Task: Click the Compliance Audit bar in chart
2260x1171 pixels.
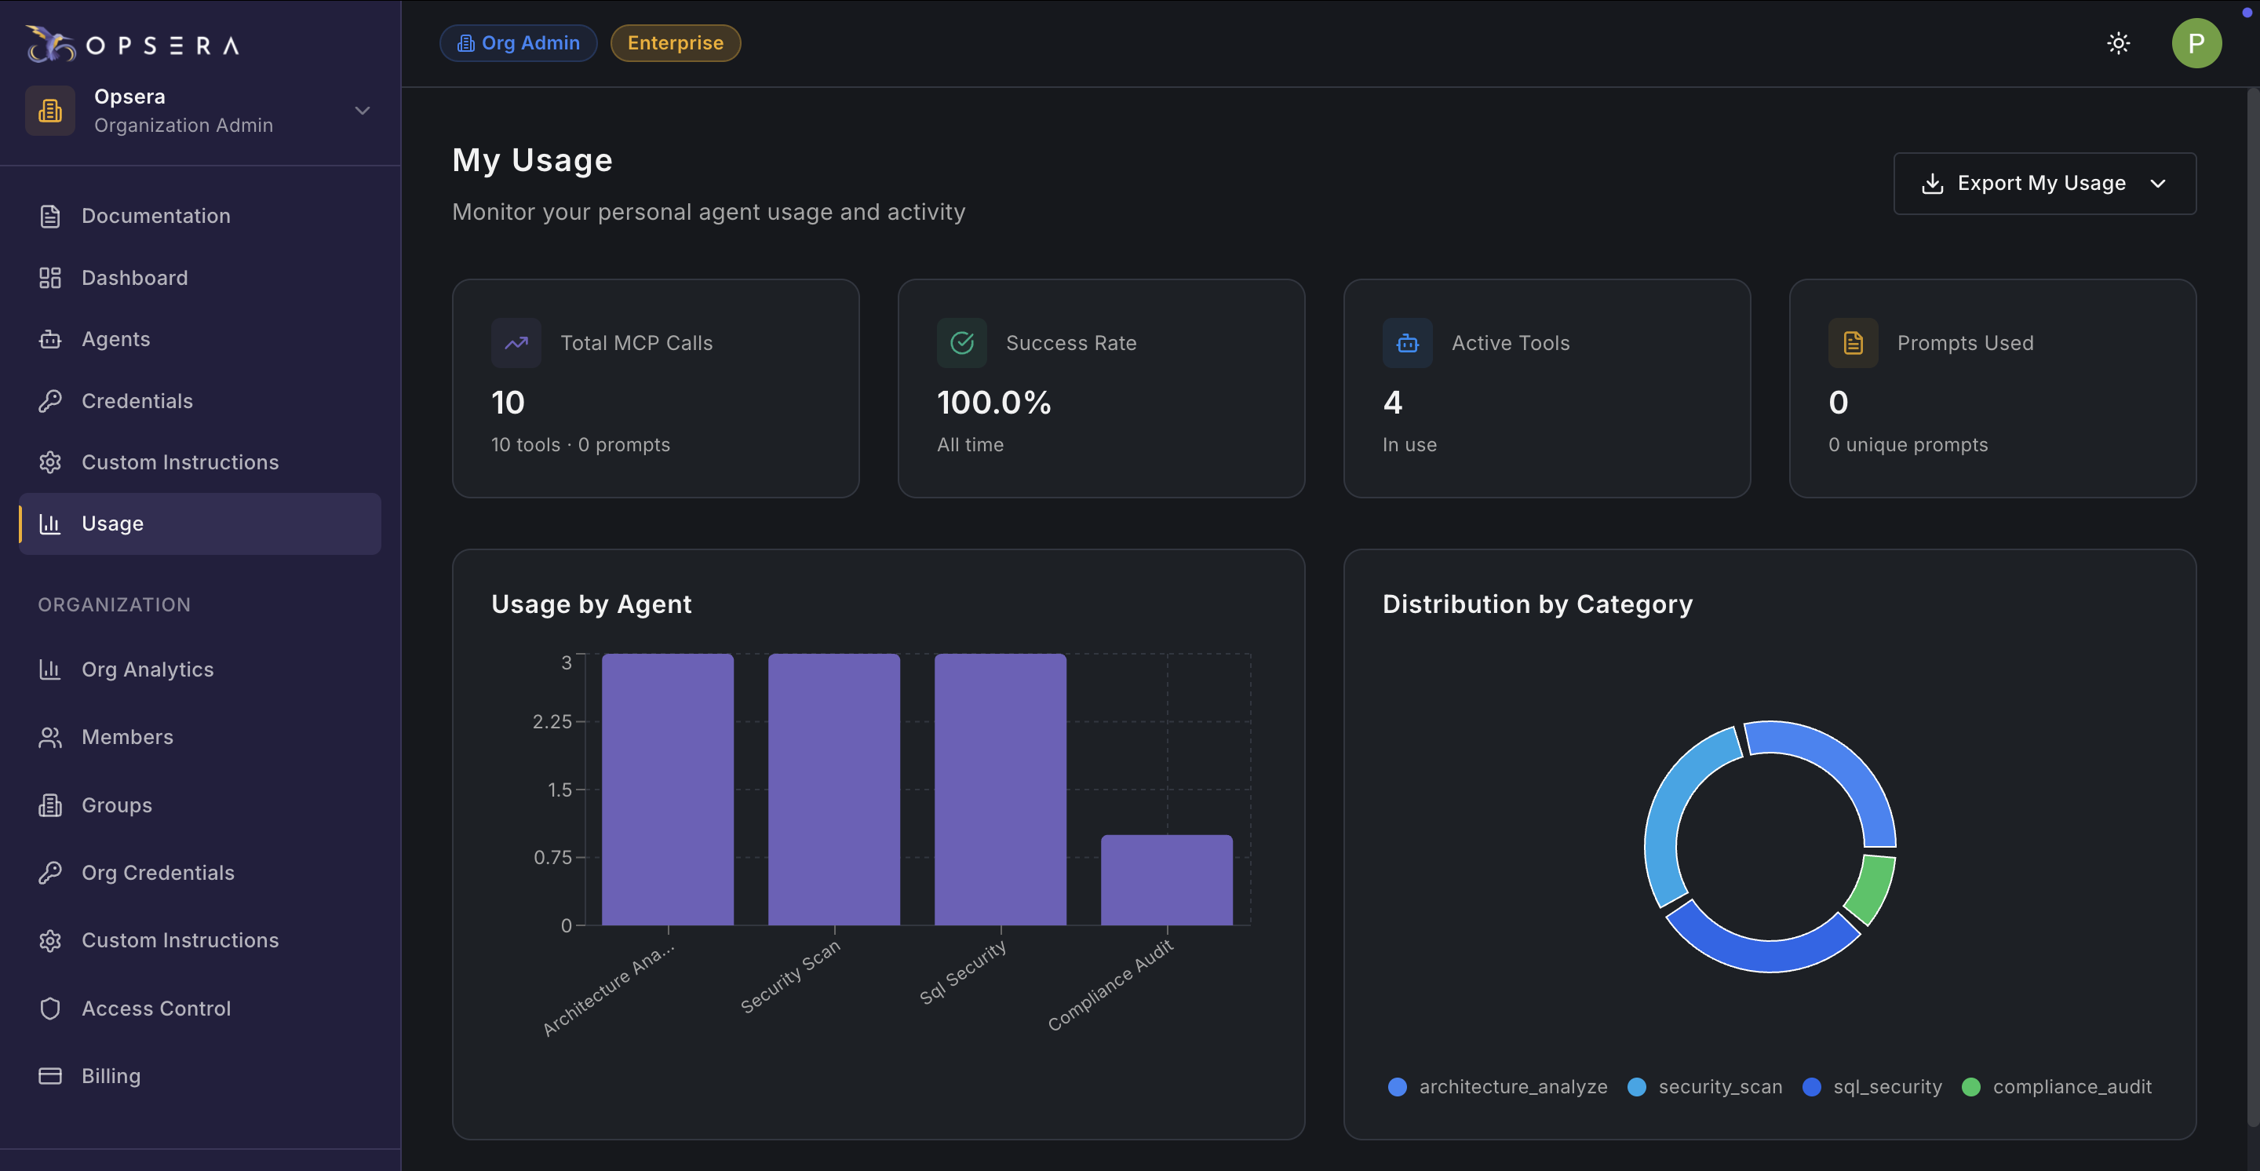Action: (x=1166, y=880)
